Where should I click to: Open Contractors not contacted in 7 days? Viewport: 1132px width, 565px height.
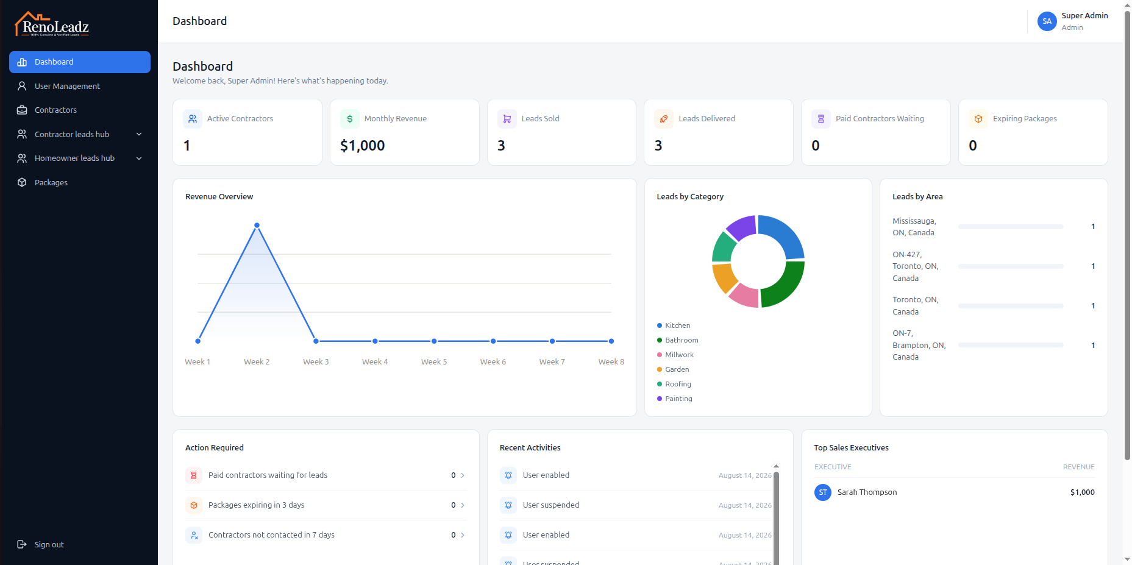326,535
